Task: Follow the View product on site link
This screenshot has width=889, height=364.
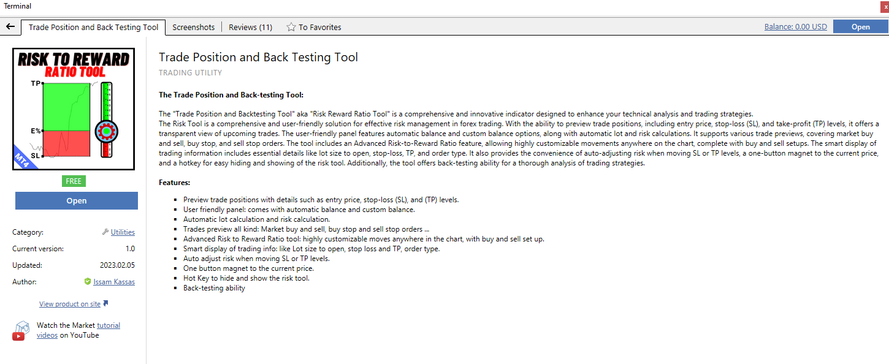Action: click(70, 304)
